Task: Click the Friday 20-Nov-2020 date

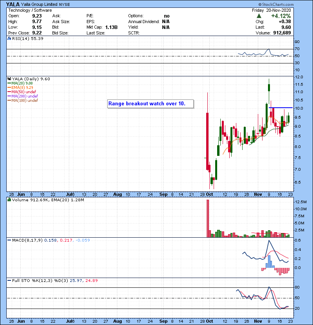Action: point(272,10)
